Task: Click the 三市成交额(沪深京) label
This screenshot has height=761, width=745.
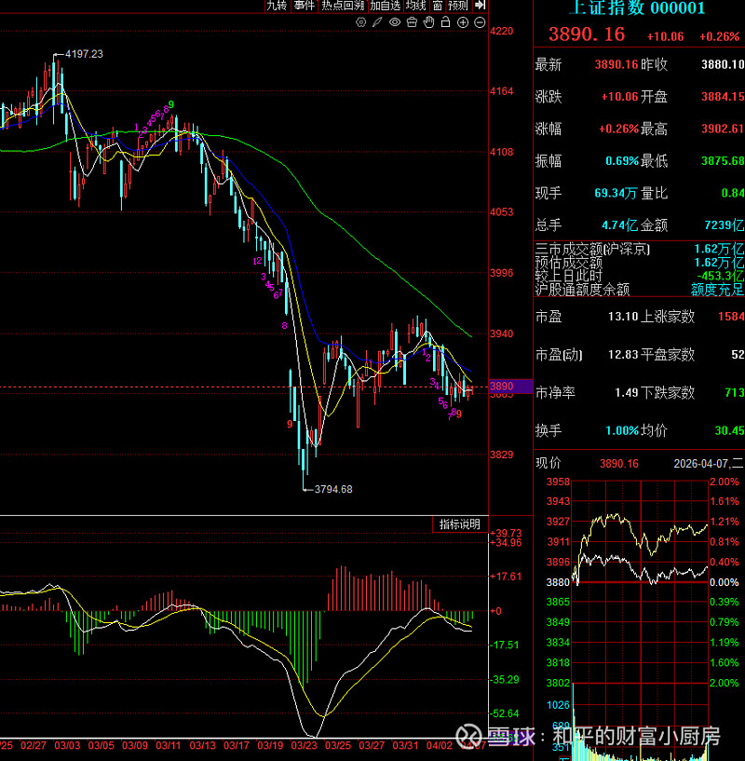Action: coord(592,250)
